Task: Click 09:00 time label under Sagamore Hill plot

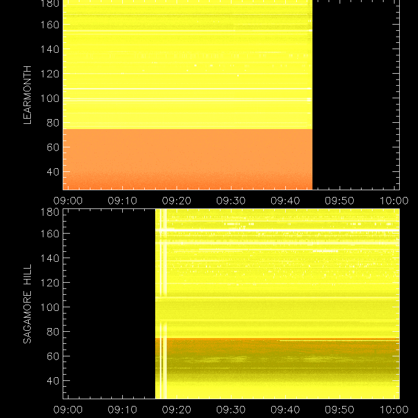Action: 68,410
